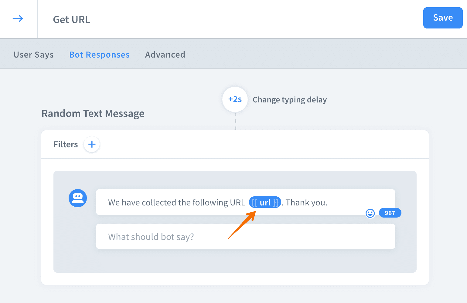Screen dimensions: 467x303
Task: Select the {{ url }} variable token
Action: coord(265,202)
